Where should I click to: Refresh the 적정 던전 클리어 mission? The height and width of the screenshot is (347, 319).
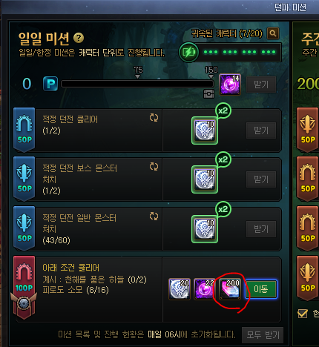(154, 118)
